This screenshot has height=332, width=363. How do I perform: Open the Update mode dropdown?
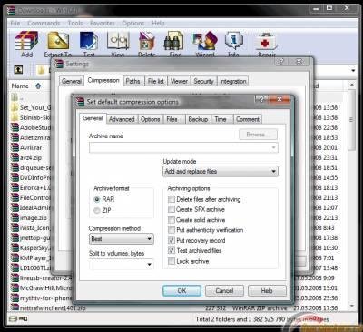tap(221, 171)
